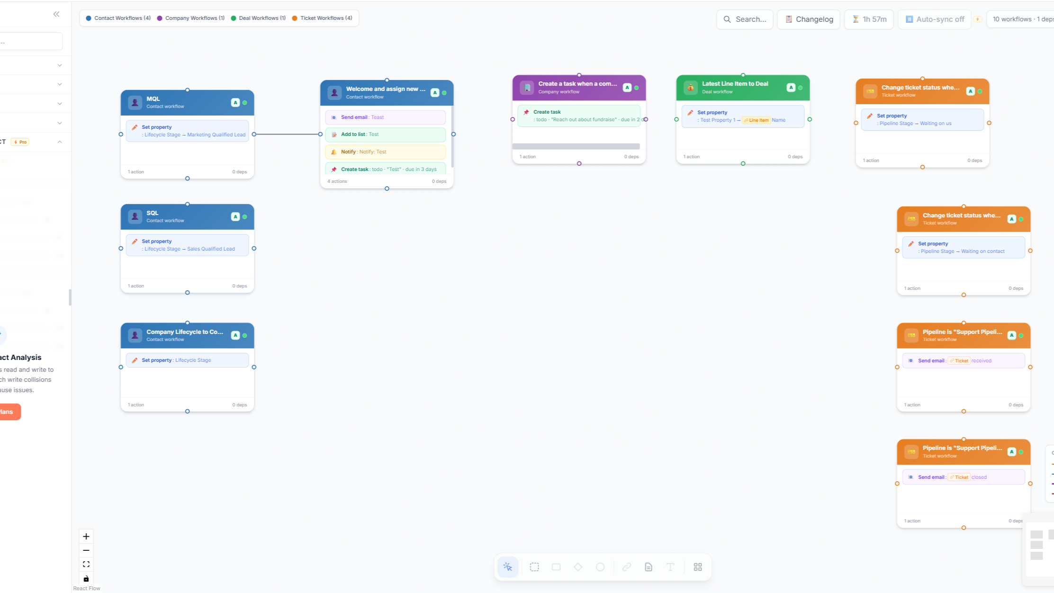The image size is (1054, 593).
Task: Collapse the Pro section in the sidebar
Action: (59, 141)
